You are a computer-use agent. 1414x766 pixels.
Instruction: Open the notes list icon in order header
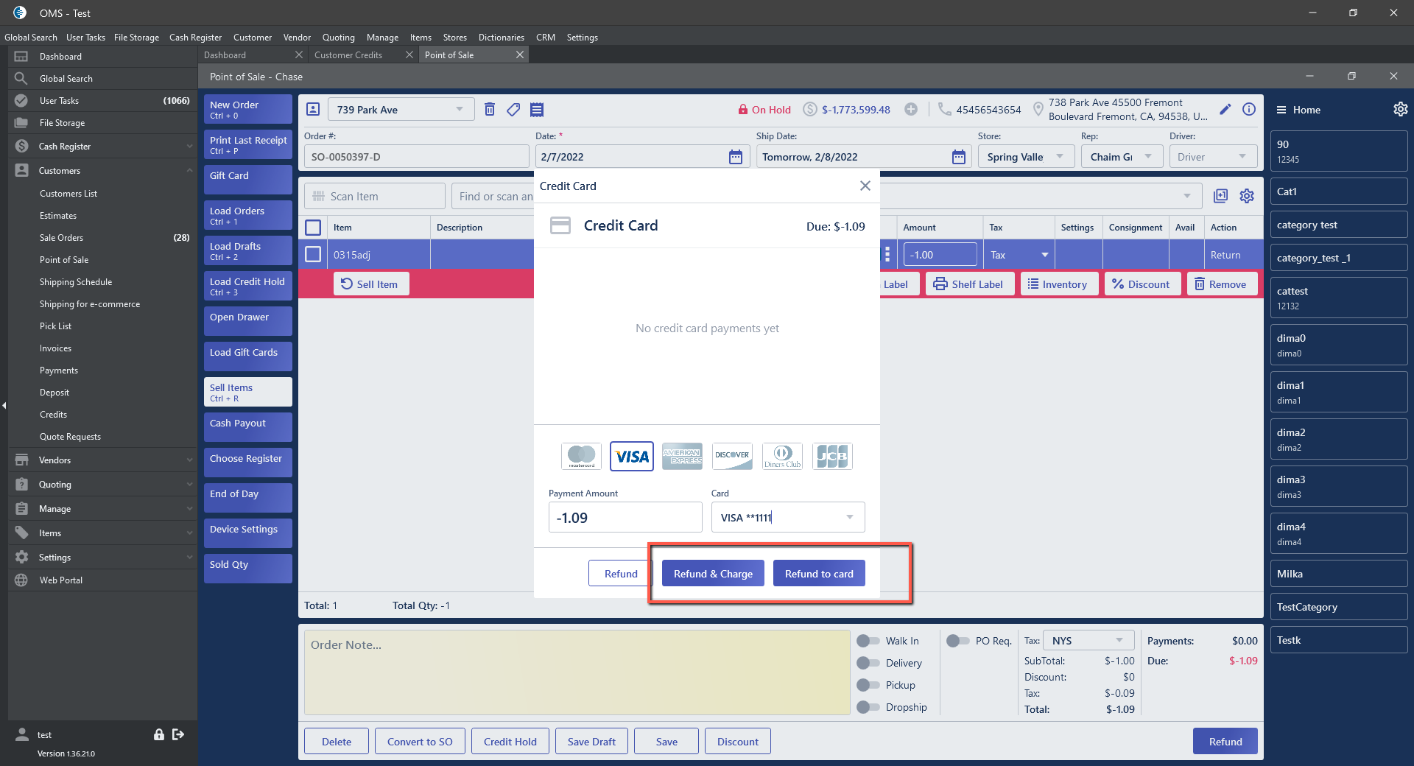[x=537, y=110]
